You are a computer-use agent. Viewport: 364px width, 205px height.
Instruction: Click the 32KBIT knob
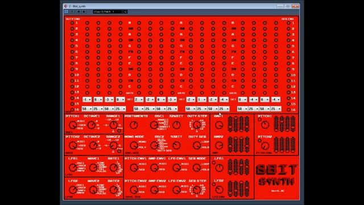coord(176,125)
